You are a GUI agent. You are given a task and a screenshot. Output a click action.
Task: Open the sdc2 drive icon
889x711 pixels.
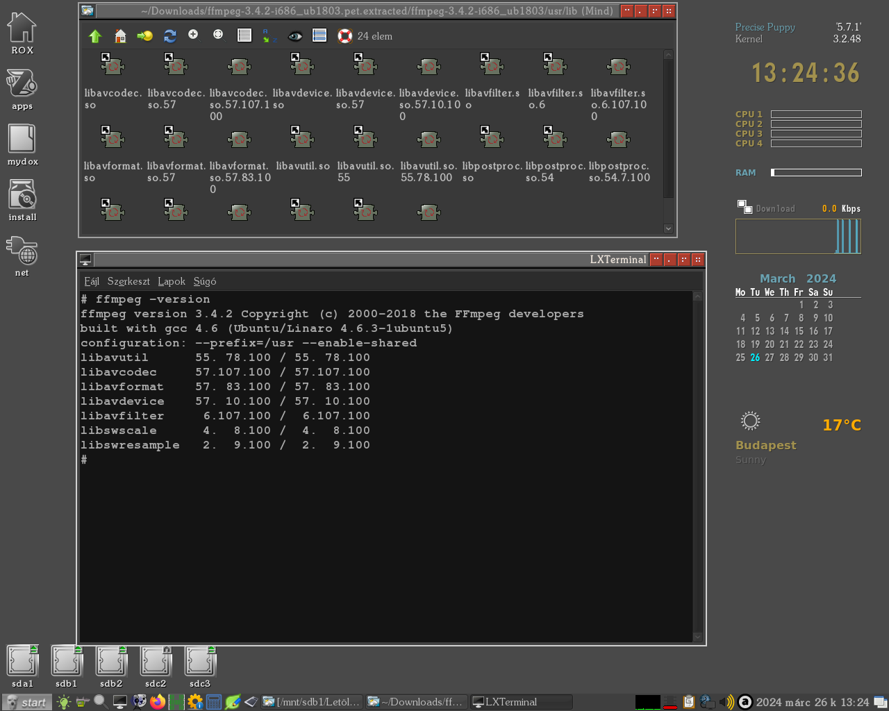(156, 667)
